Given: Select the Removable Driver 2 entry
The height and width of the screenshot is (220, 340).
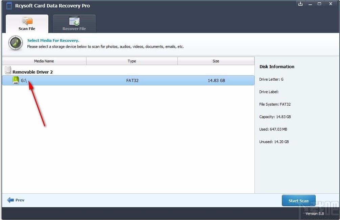Looking at the screenshot, I should [x=32, y=72].
